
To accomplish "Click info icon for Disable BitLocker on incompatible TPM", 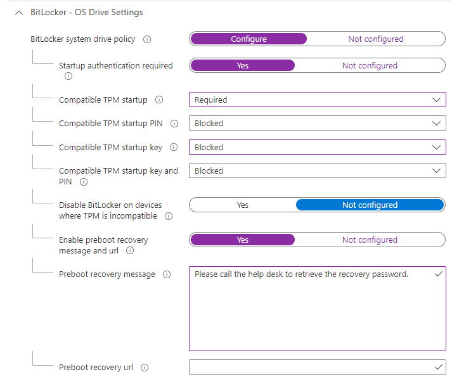I will point(169,216).
